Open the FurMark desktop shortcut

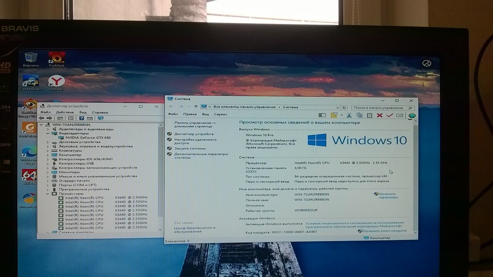coord(57,59)
